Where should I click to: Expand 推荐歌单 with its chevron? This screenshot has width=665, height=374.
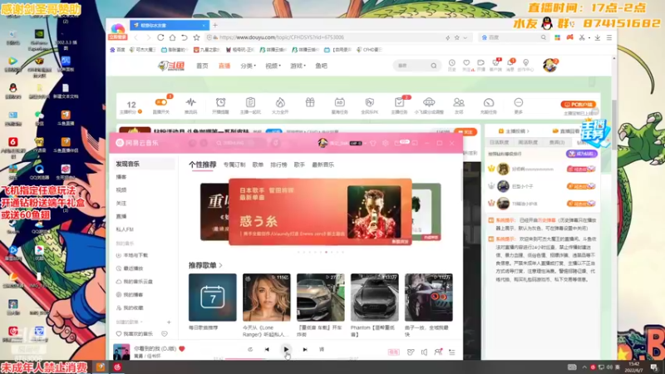coord(221,265)
